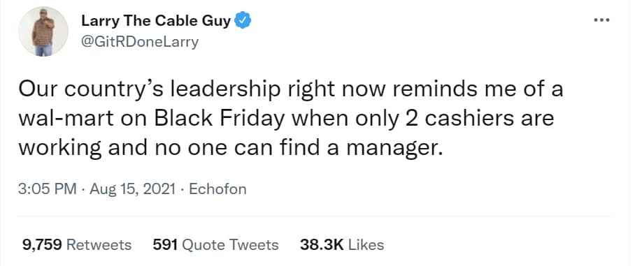Click the display name Larry The Cable Guy

click(157, 21)
